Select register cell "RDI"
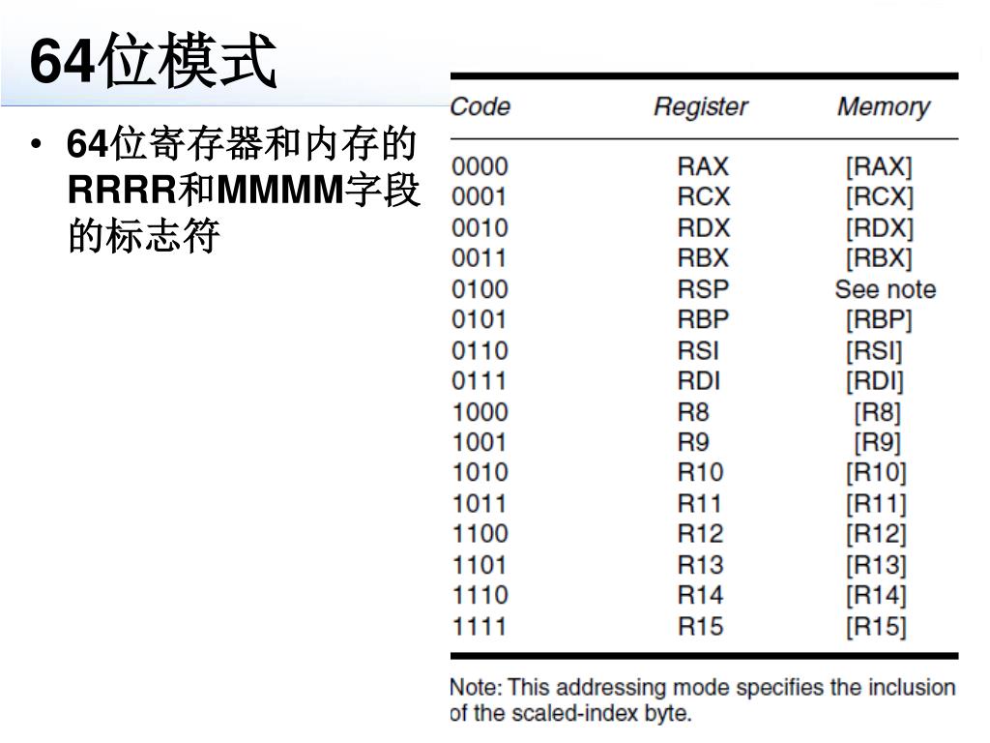Image resolution: width=990 pixels, height=743 pixels. [x=699, y=381]
